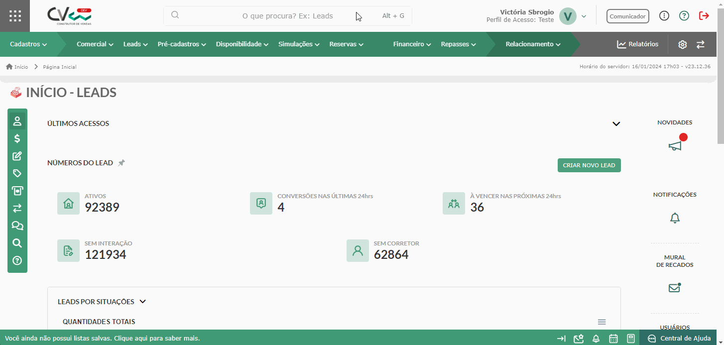Expand the Relacionamento menu
Screen dimensions: 724x345
point(533,44)
